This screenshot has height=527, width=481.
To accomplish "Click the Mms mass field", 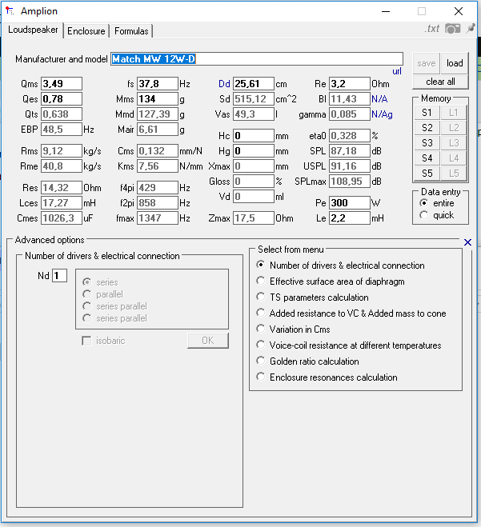I will pyautogui.click(x=158, y=99).
